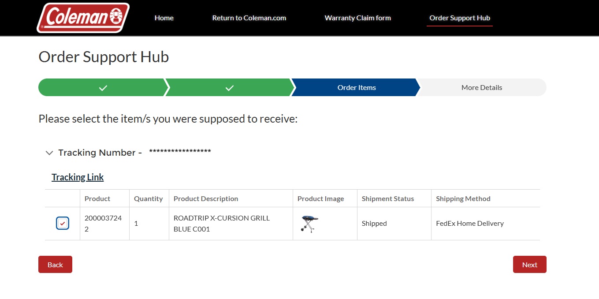The height and width of the screenshot is (299, 599).
Task: Click the masked tracking number asterisks
Action: pyautogui.click(x=180, y=152)
